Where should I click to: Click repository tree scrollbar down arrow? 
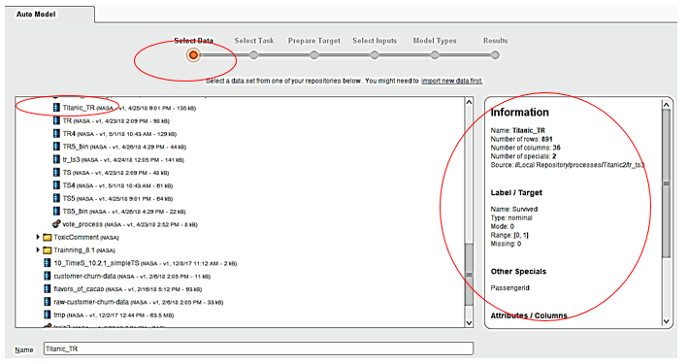(x=469, y=322)
